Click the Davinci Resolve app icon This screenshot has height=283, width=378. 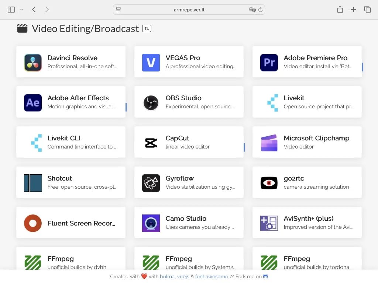pyautogui.click(x=33, y=63)
